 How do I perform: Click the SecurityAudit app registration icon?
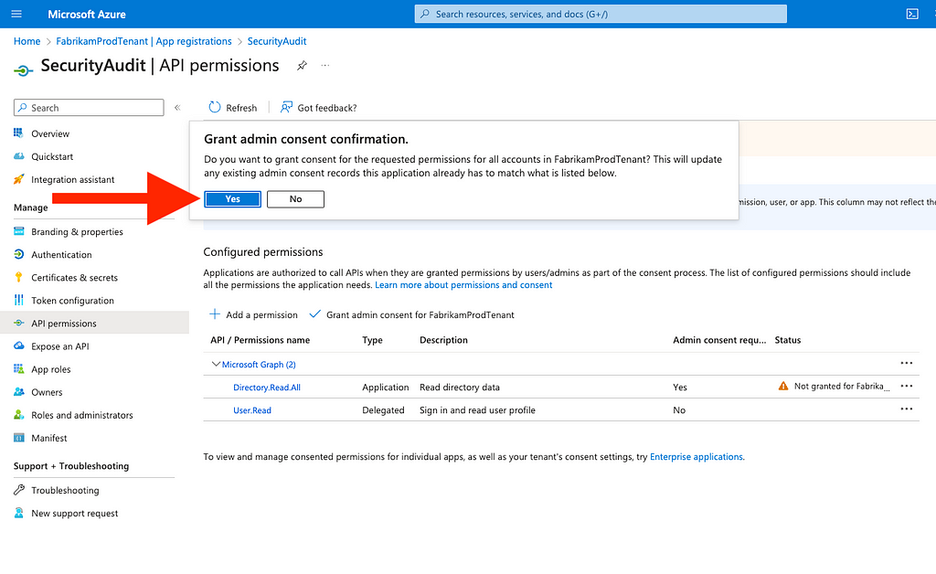[23, 70]
